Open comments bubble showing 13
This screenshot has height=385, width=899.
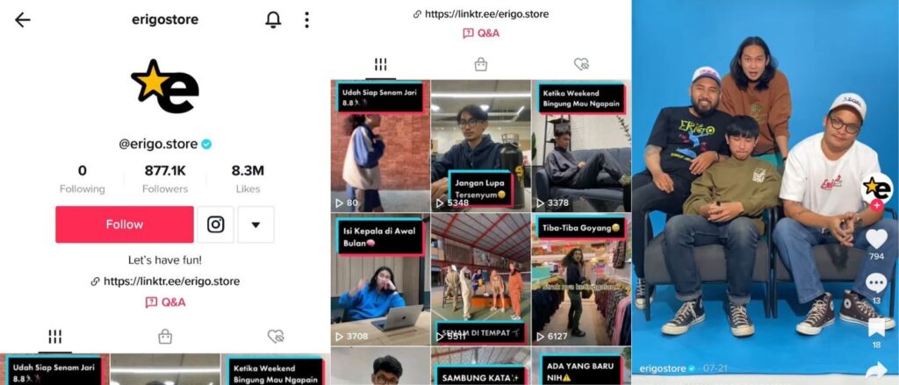(876, 283)
